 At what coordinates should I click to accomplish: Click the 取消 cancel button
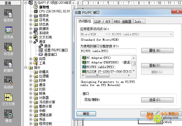[x=150, y=114]
